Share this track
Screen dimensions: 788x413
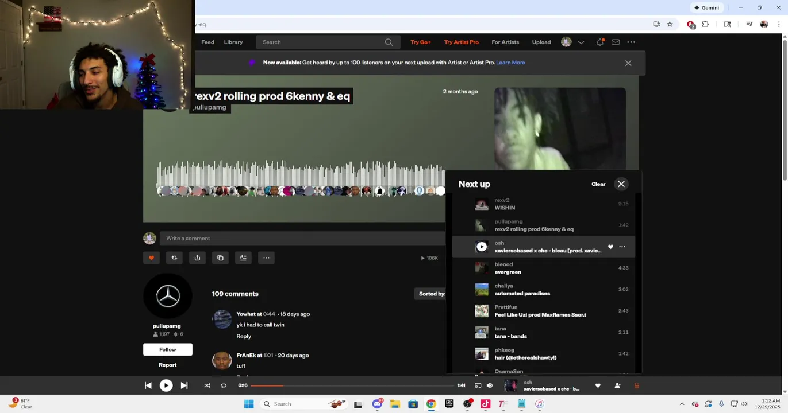[x=197, y=258]
